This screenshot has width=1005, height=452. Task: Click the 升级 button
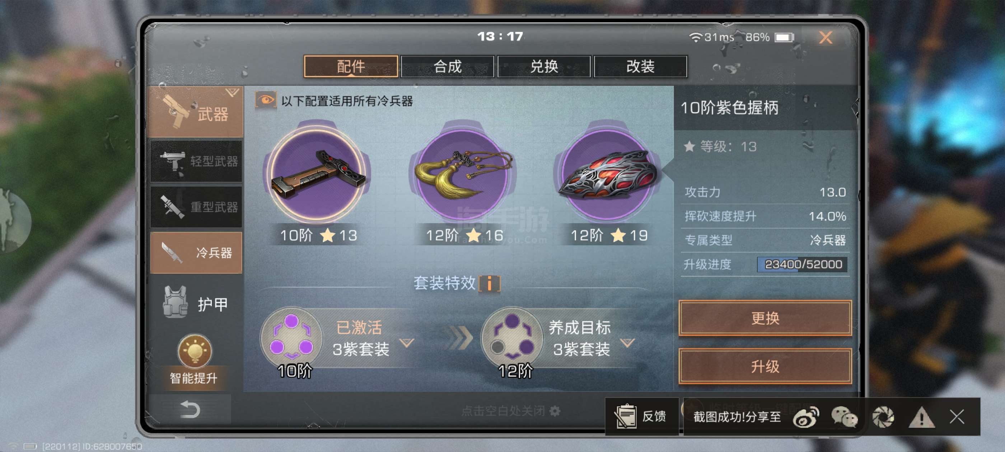pos(765,367)
